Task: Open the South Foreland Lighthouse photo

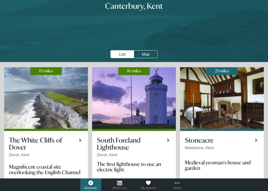Action: (134, 98)
